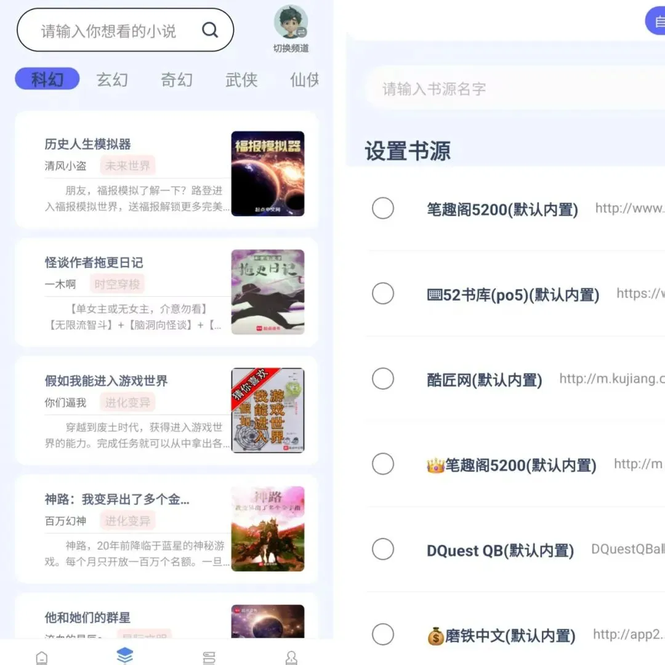Select the 武侠 category tab
This screenshot has width=665, height=665.
(x=241, y=79)
